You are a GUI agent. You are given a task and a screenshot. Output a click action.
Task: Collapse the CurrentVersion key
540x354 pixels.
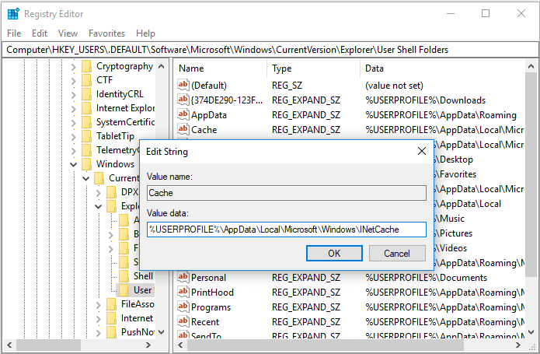(x=85, y=178)
